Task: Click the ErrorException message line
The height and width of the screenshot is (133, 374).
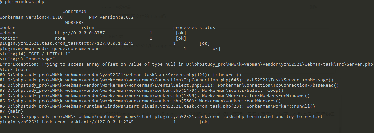Action: point(187,64)
